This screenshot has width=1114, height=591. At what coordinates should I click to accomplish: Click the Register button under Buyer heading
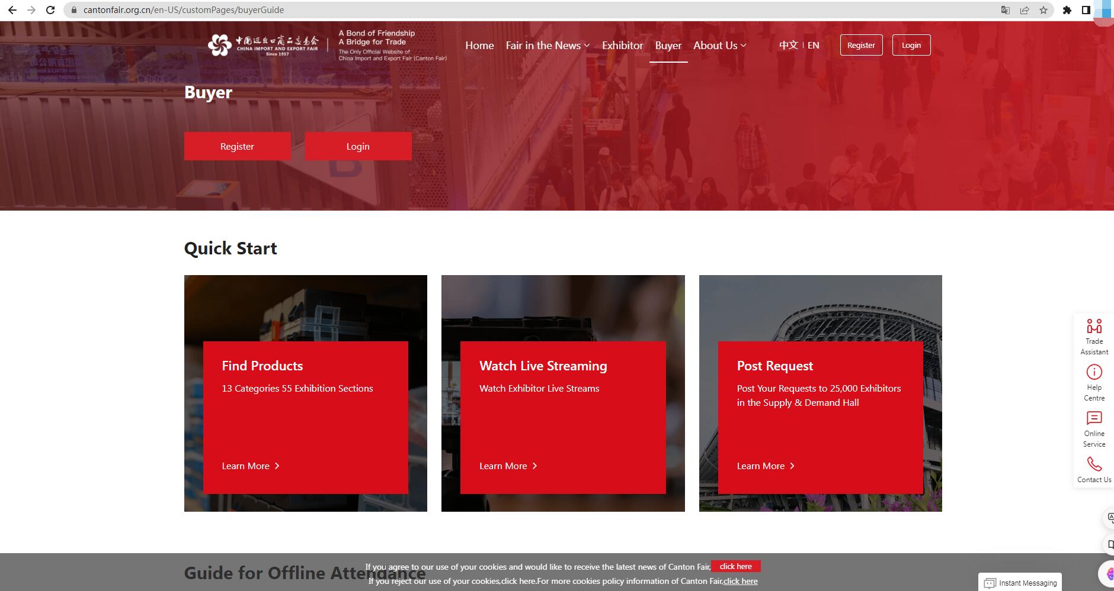pyautogui.click(x=237, y=146)
